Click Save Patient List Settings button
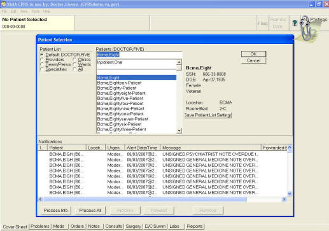 207,115
